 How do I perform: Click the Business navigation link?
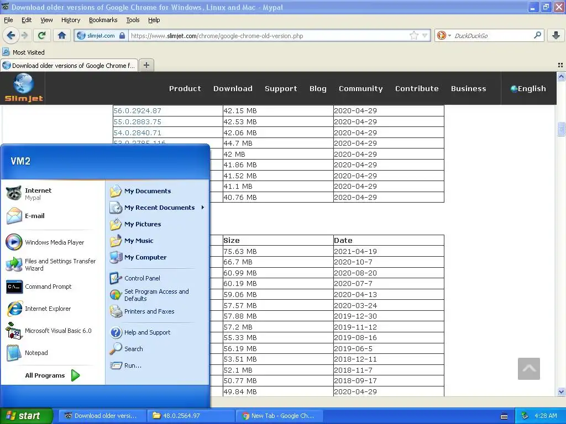coord(469,89)
